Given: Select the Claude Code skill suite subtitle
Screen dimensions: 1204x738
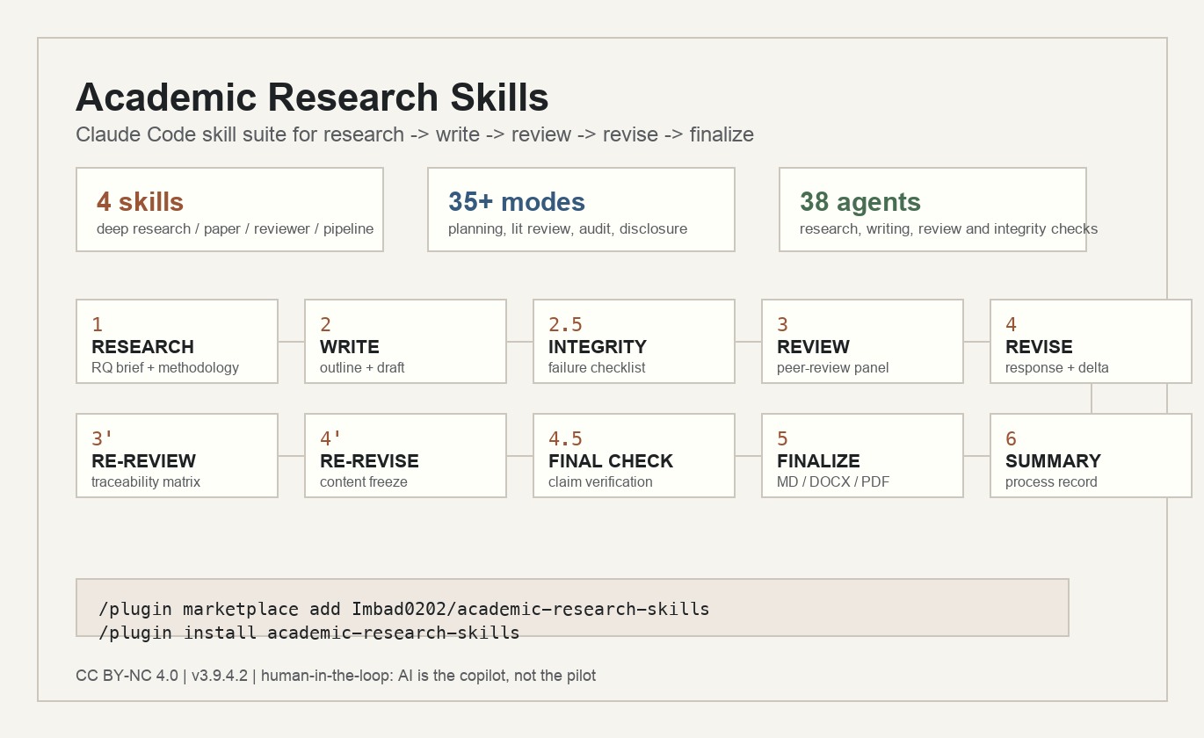Looking at the screenshot, I should tap(415, 134).
